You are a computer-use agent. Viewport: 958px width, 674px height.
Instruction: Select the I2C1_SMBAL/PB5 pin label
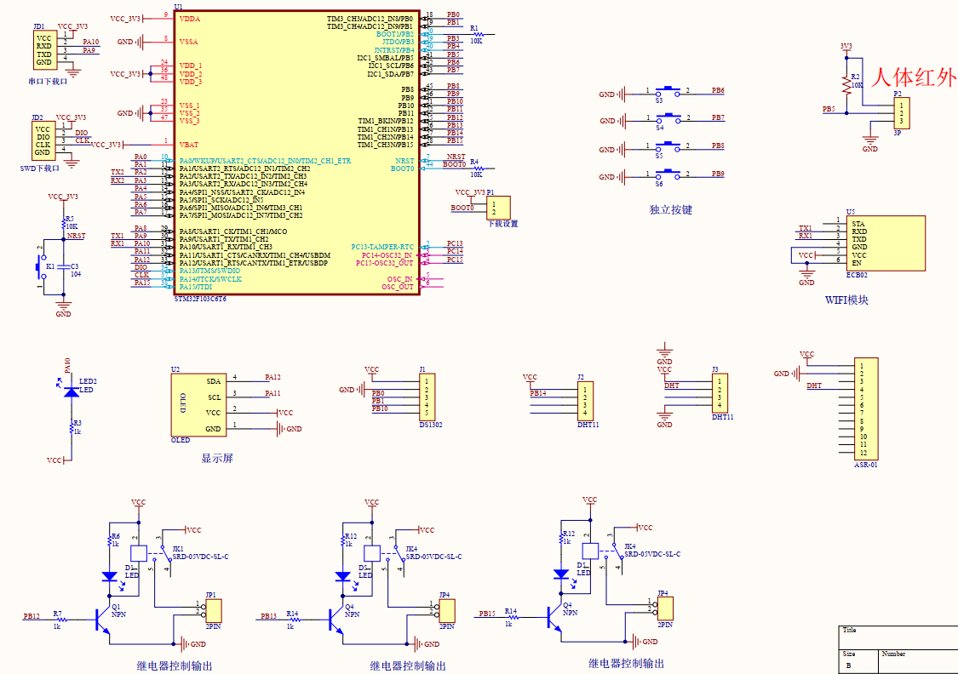386,58
